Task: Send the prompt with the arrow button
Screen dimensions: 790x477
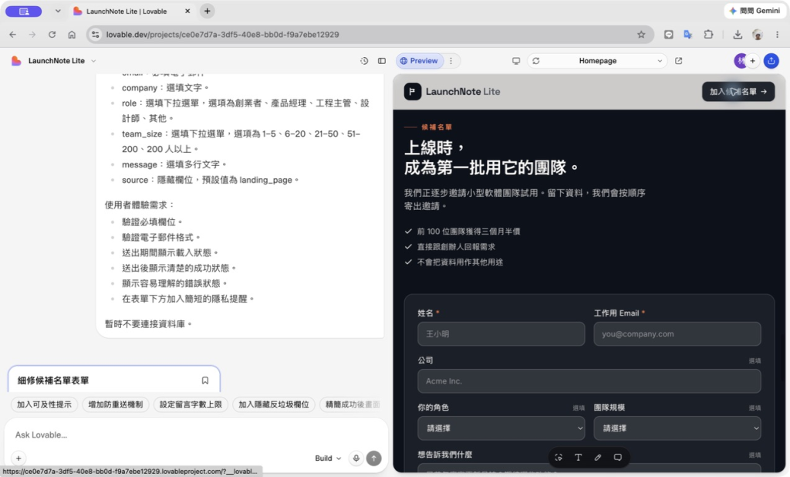Action: 374,458
